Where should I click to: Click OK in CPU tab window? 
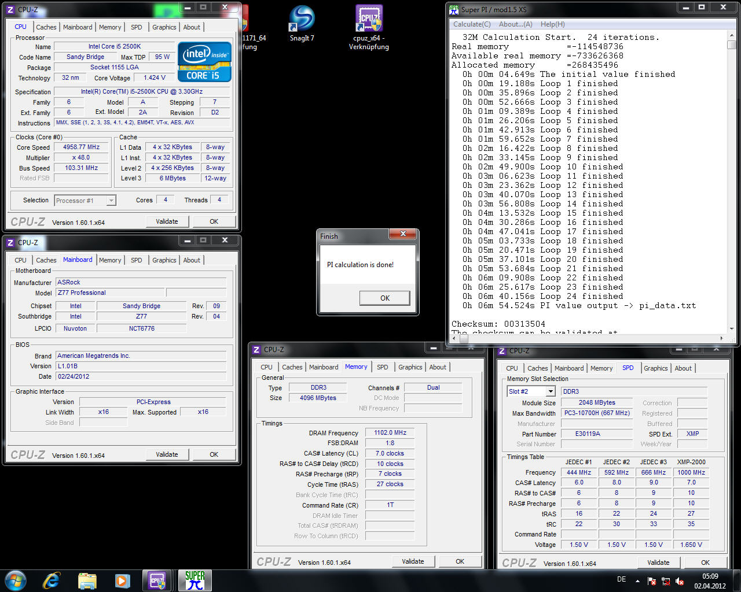coord(214,221)
